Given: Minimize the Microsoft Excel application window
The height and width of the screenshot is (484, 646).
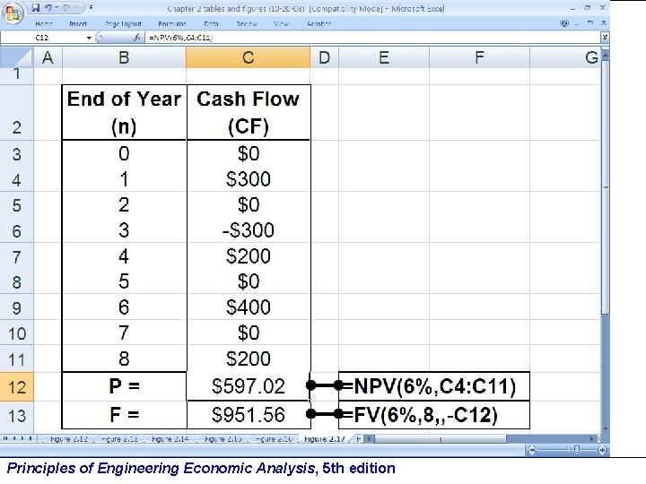Looking at the screenshot, I should (x=573, y=8).
